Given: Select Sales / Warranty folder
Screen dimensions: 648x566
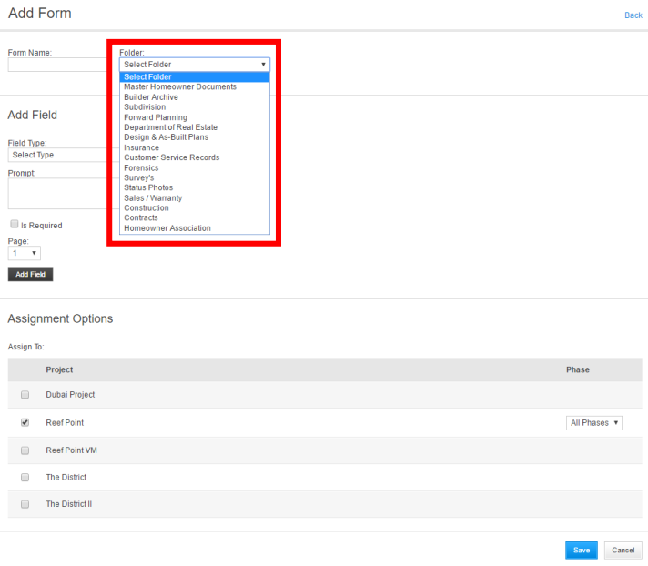Looking at the screenshot, I should coord(195,197).
